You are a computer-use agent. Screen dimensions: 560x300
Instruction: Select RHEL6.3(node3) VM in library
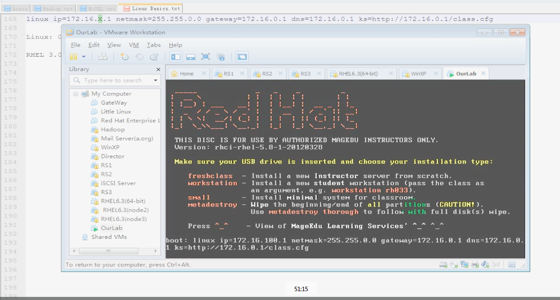click(x=123, y=219)
